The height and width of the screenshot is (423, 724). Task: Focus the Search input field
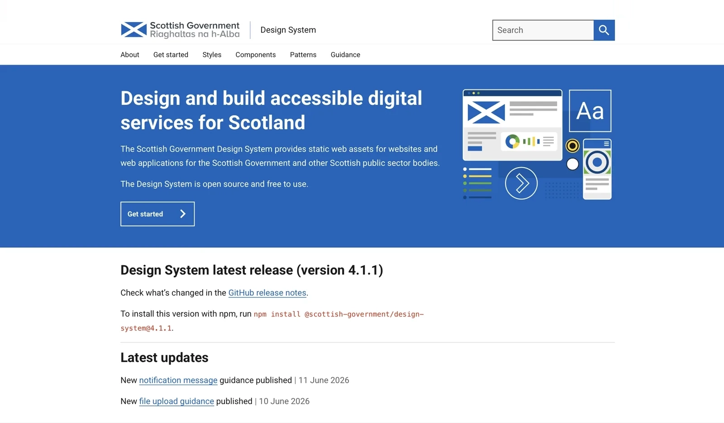(x=543, y=30)
